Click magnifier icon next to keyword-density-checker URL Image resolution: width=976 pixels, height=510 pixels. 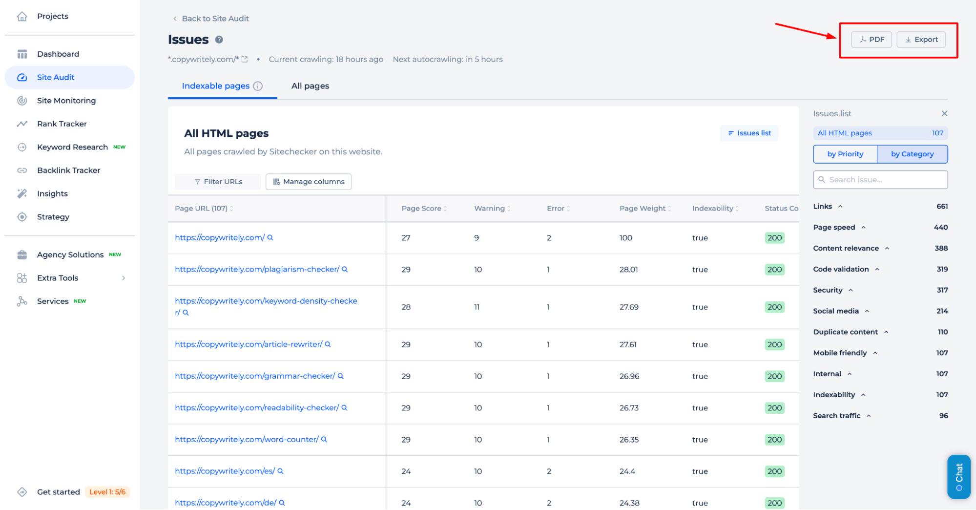186,313
